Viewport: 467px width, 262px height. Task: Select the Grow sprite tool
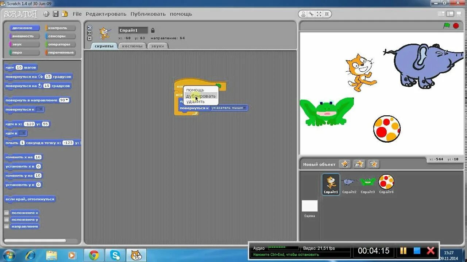319,14
